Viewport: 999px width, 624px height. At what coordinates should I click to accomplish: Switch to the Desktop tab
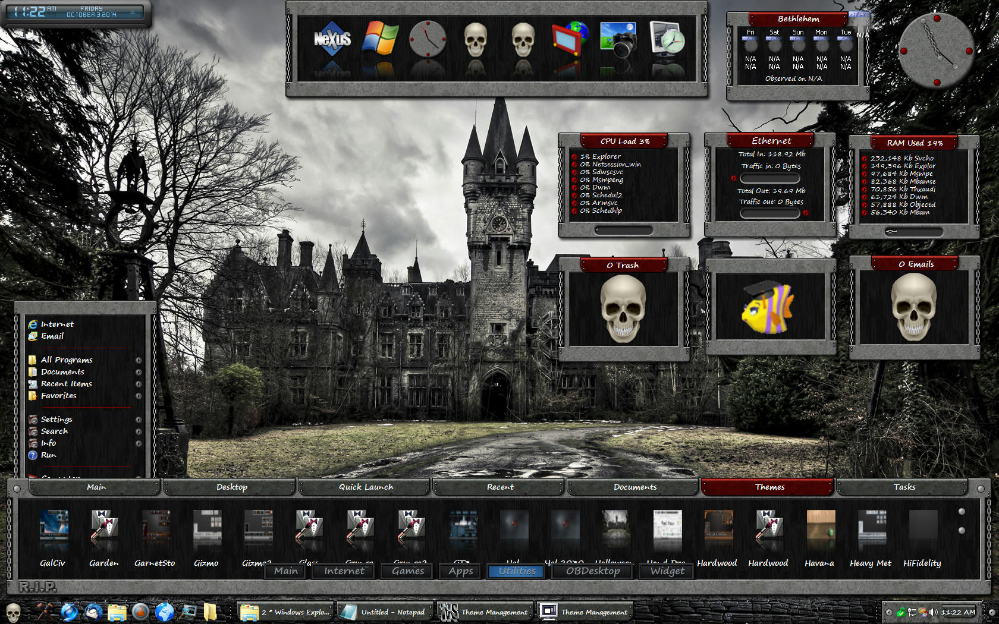(231, 487)
